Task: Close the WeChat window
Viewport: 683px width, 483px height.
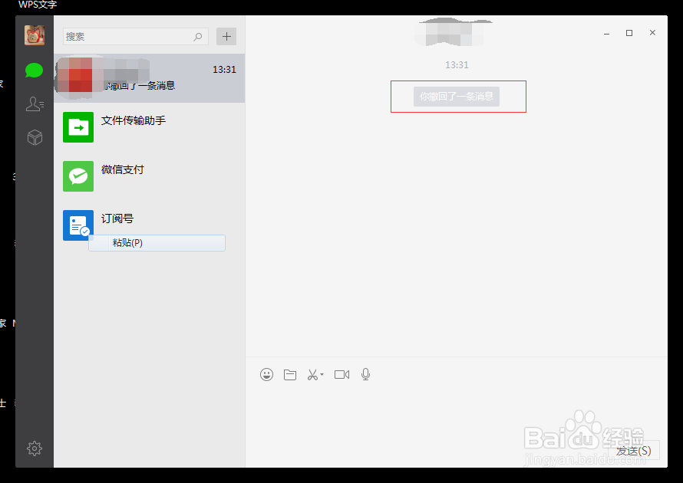Action: [x=652, y=33]
